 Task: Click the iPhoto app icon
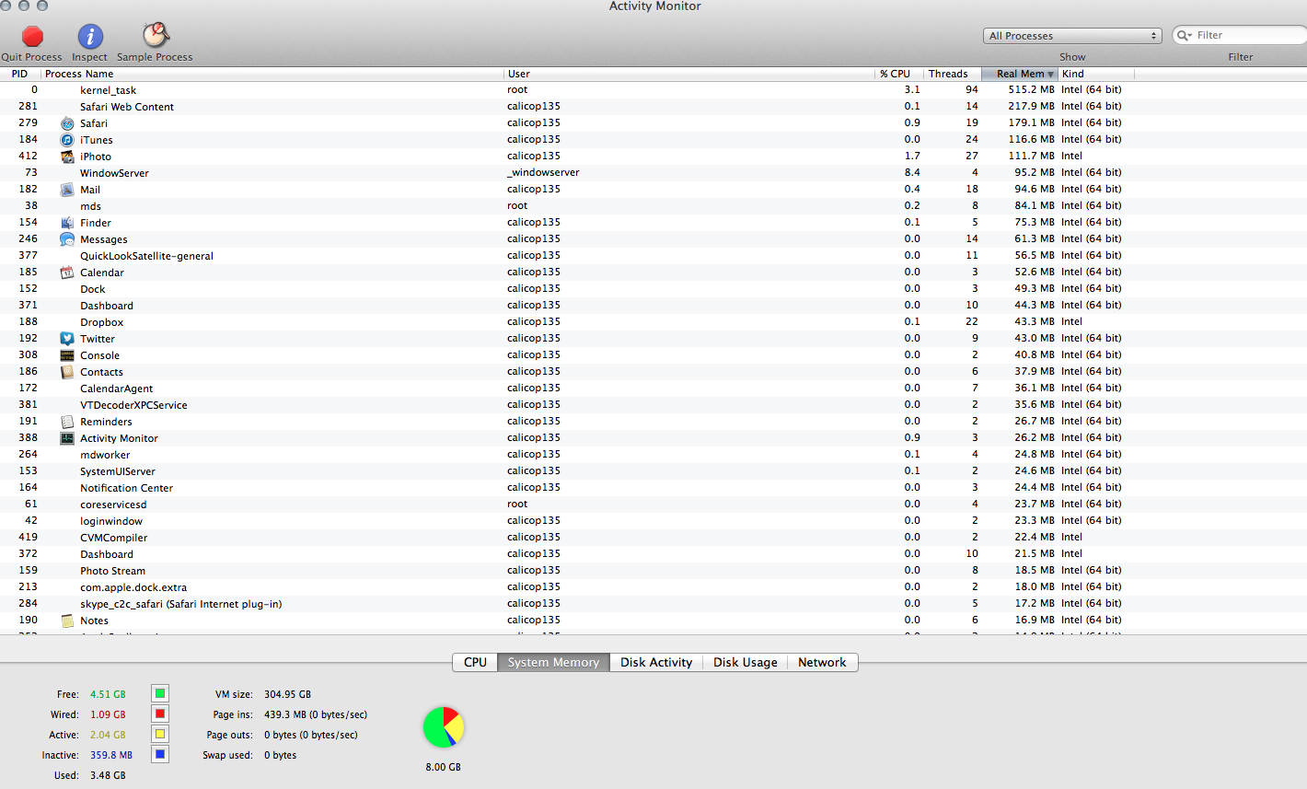pyautogui.click(x=67, y=157)
